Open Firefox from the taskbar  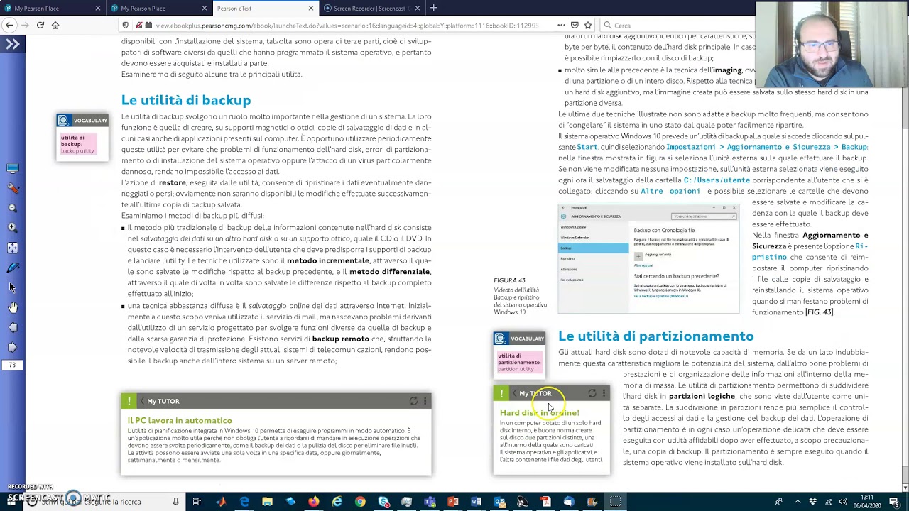pos(313,502)
